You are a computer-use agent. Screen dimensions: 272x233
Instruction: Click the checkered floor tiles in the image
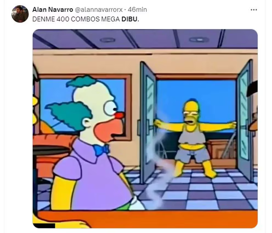pos(200,191)
